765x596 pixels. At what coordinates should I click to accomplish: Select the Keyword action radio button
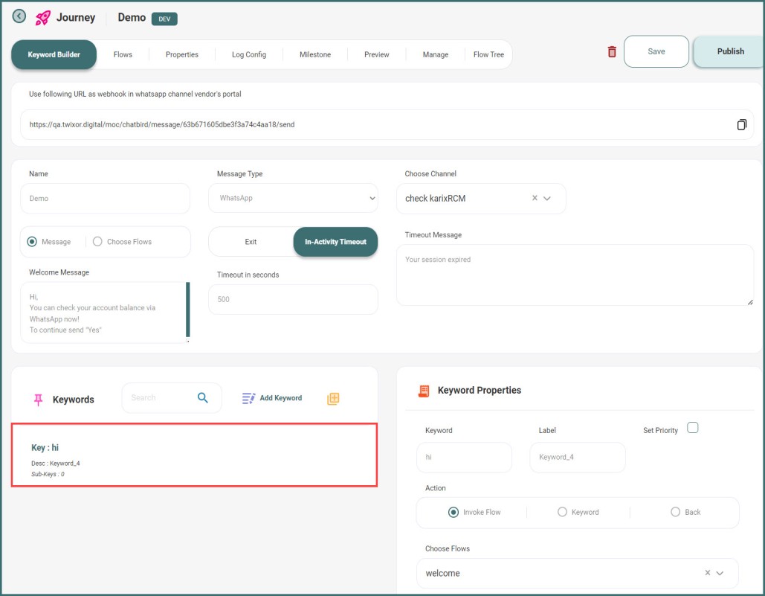tap(562, 512)
